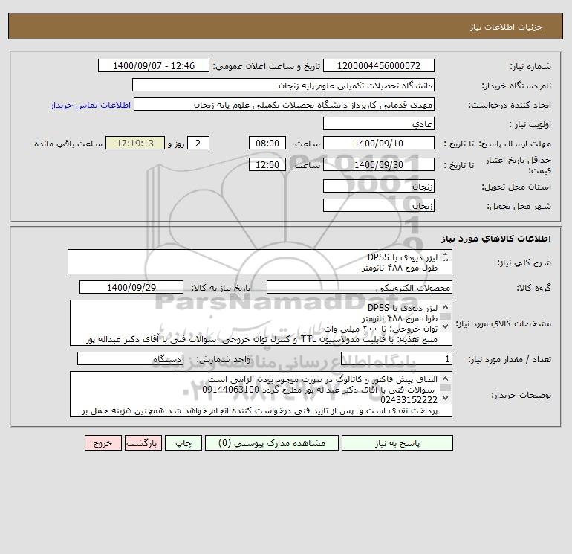
Task: Click priority field showing عادي
Action: click(379, 123)
